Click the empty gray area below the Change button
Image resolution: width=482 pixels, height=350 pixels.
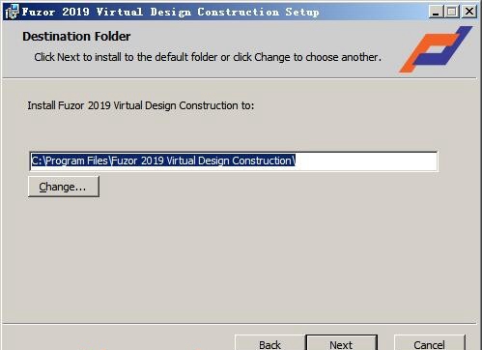pos(225,258)
